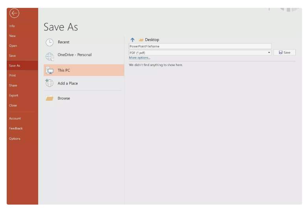Click the Add a Place icon

(x=50, y=83)
